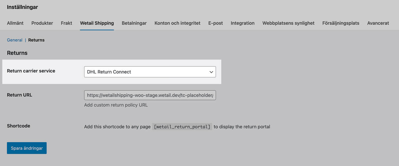Switch to the Frakt tab

pos(66,23)
